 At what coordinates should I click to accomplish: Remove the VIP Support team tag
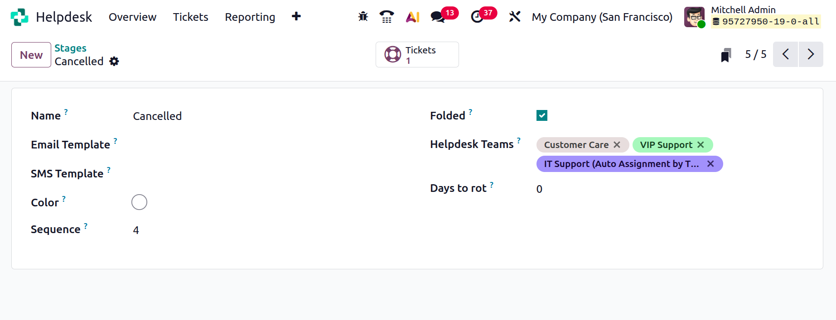pyautogui.click(x=701, y=145)
